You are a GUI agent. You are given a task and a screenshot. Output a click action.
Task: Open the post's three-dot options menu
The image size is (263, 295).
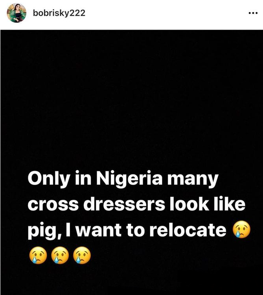[253, 13]
